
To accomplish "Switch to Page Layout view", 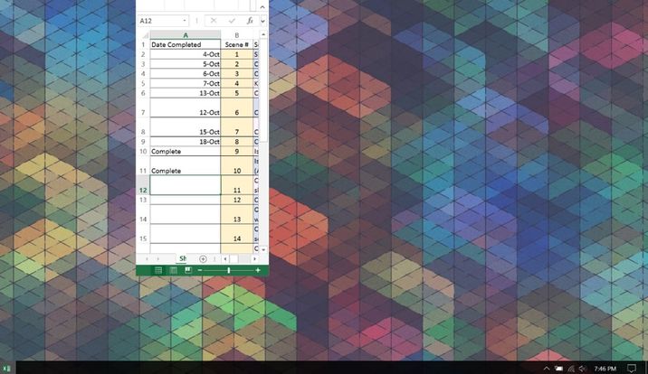I will tap(173, 270).
